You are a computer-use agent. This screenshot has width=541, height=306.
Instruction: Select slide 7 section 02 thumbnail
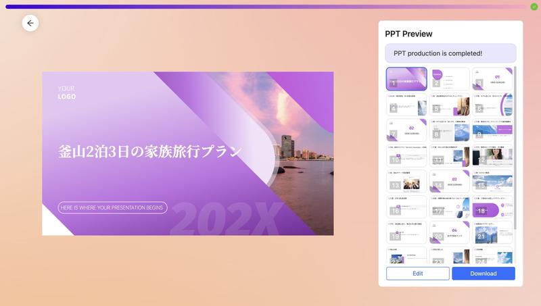pos(406,130)
